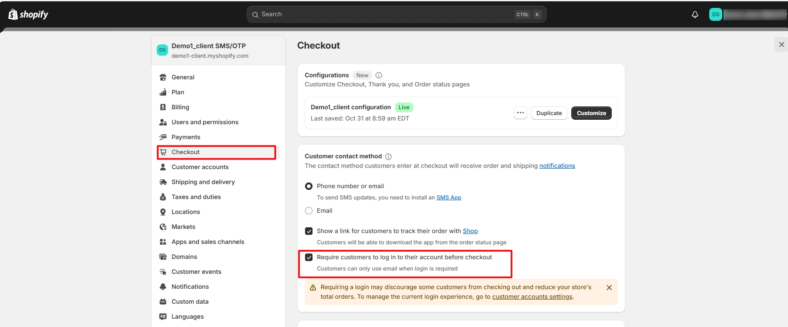The image size is (788, 327).
Task: Select the Phone number or email option
Action: (x=309, y=186)
